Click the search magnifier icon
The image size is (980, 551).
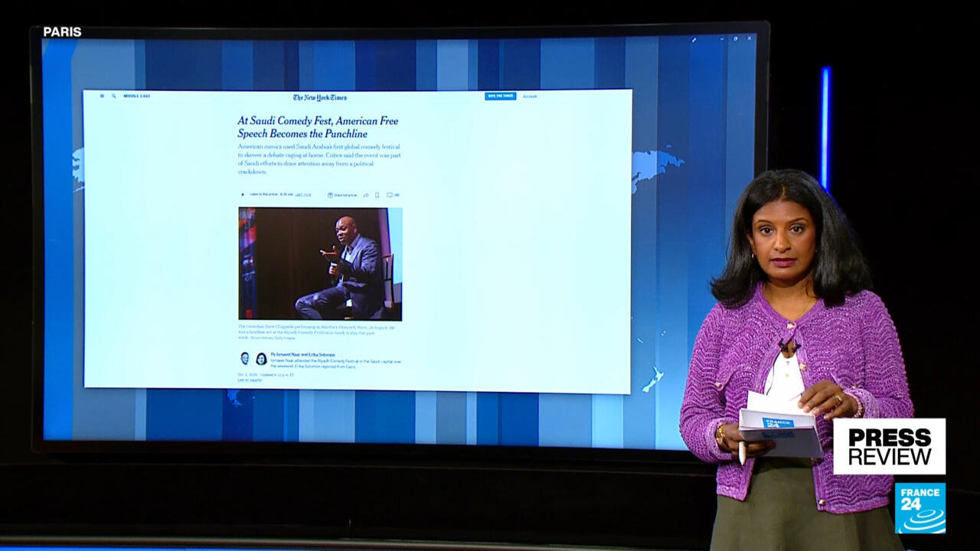click(114, 96)
